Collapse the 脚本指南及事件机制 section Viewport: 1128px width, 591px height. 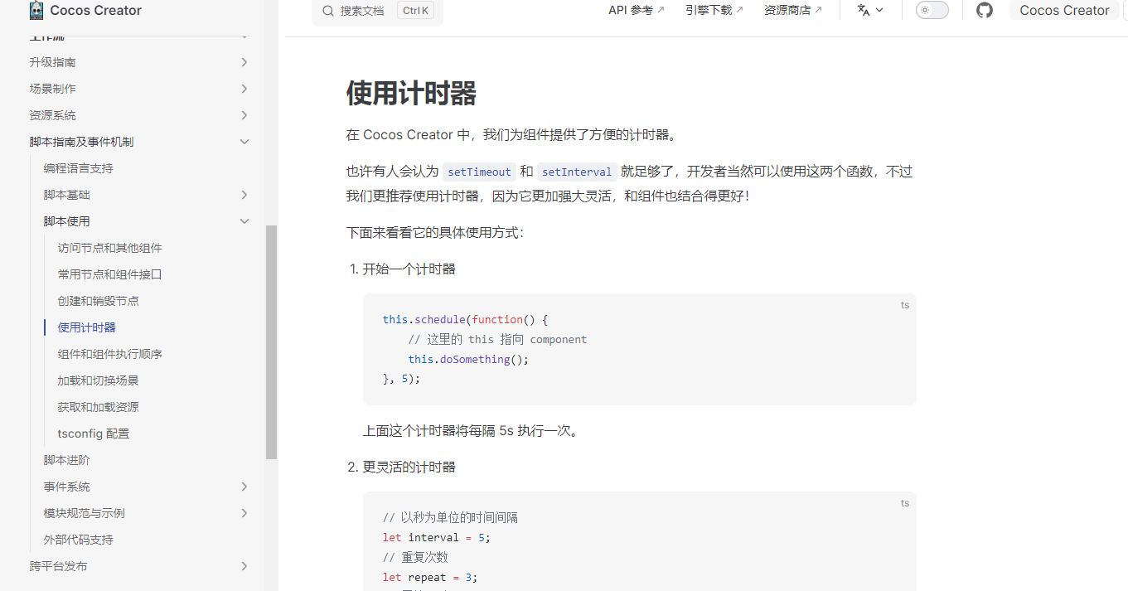244,142
